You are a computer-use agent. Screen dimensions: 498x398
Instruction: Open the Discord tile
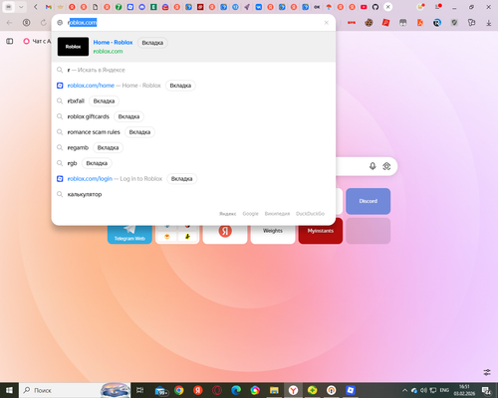369,201
